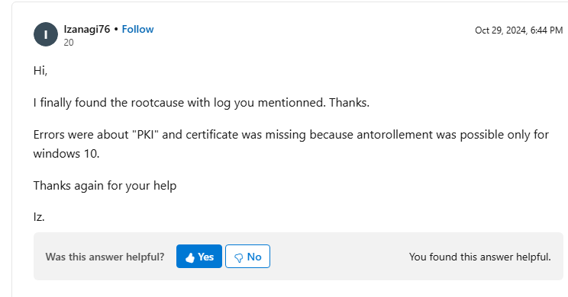Viewport: 568px width, 297px height.
Task: Click the thumbs-down icon inside the No button
Action: [239, 257]
